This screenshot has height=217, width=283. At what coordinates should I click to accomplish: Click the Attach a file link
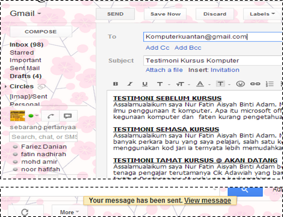pyautogui.click(x=164, y=70)
